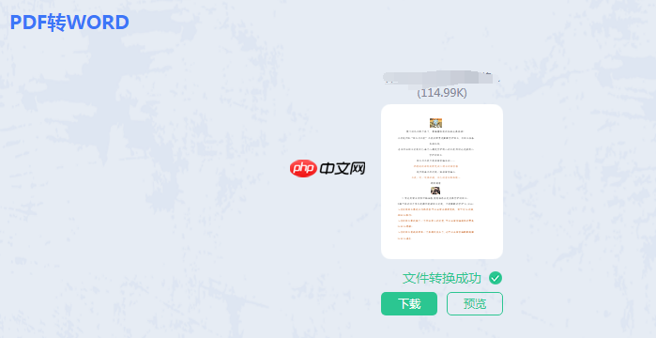This screenshot has height=338, width=656.
Task: Select the converted document page thumbnail
Action: coord(442,181)
